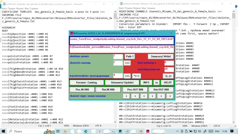Image resolution: width=238 pixels, height=134 pixels.
Task: Click right Notepad scrollbar down arrow
Action: (x=234, y=122)
